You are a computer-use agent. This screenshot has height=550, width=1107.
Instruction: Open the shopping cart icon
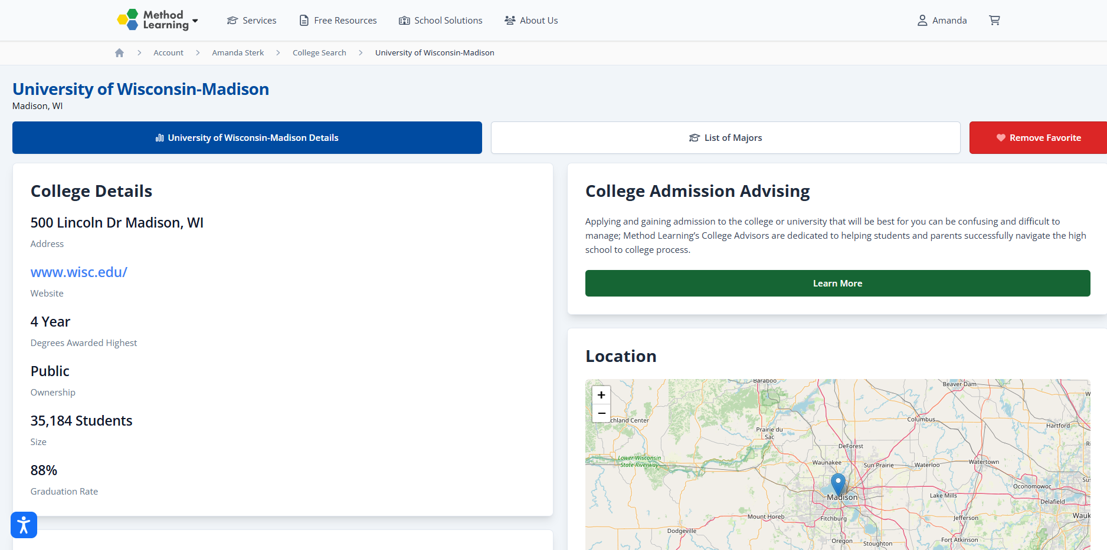coord(994,21)
